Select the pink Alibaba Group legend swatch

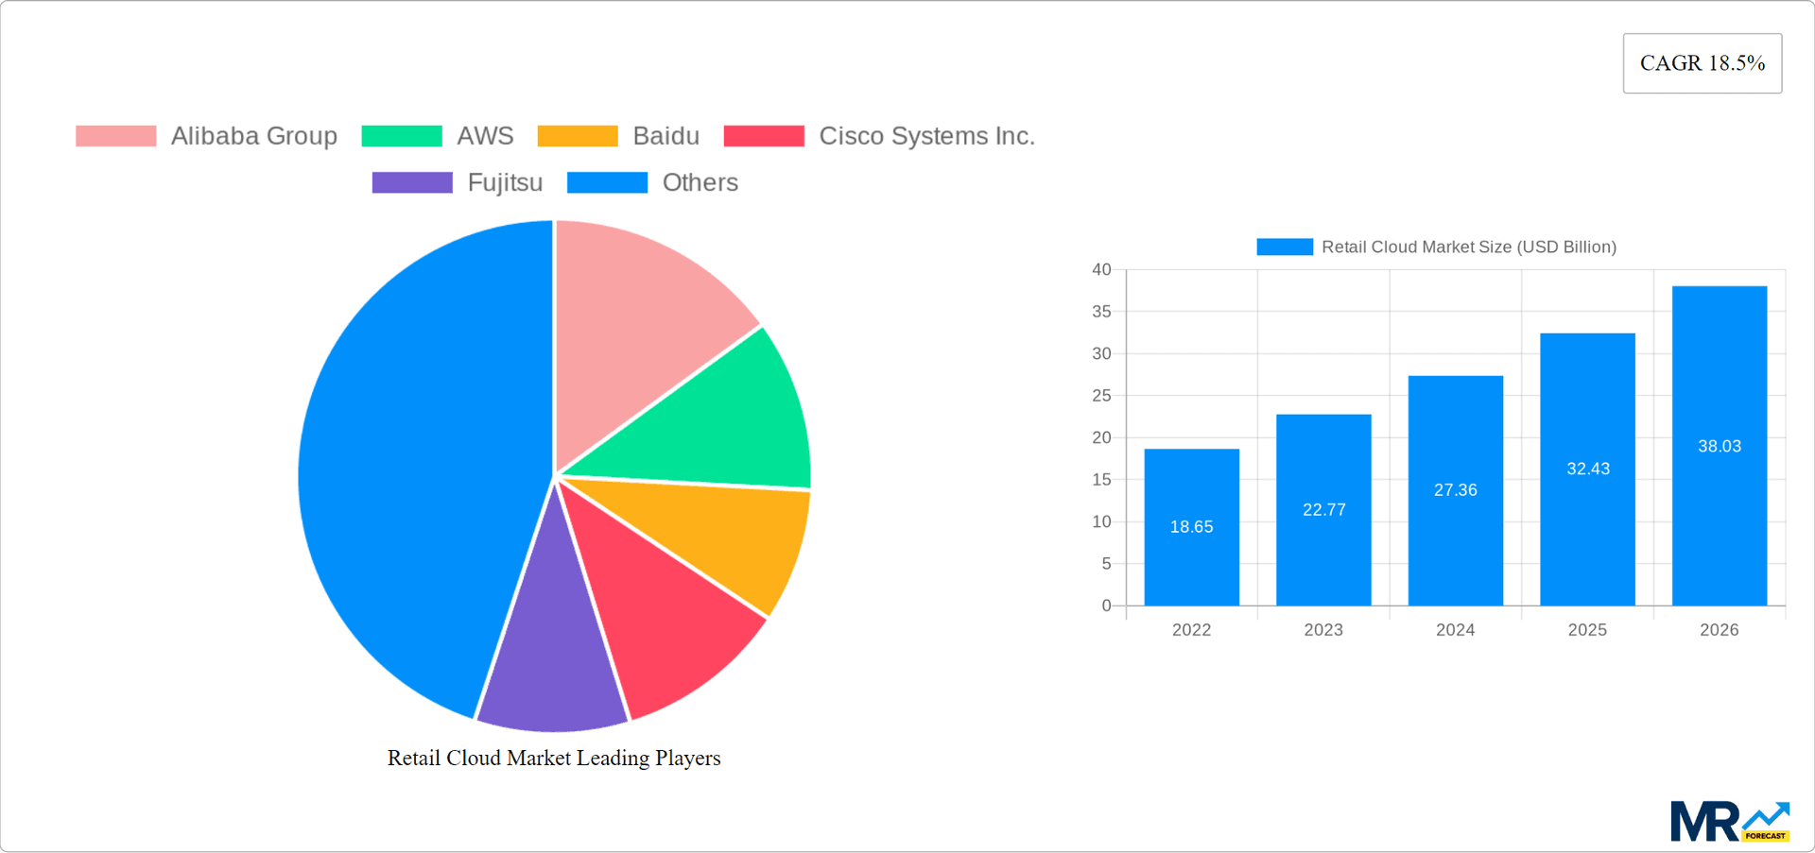pyautogui.click(x=115, y=135)
